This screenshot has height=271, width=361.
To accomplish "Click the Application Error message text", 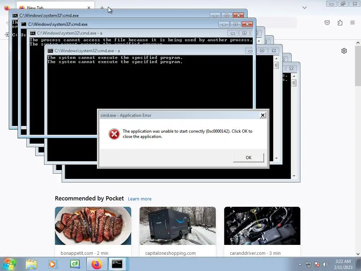I will pyautogui.click(x=188, y=134).
